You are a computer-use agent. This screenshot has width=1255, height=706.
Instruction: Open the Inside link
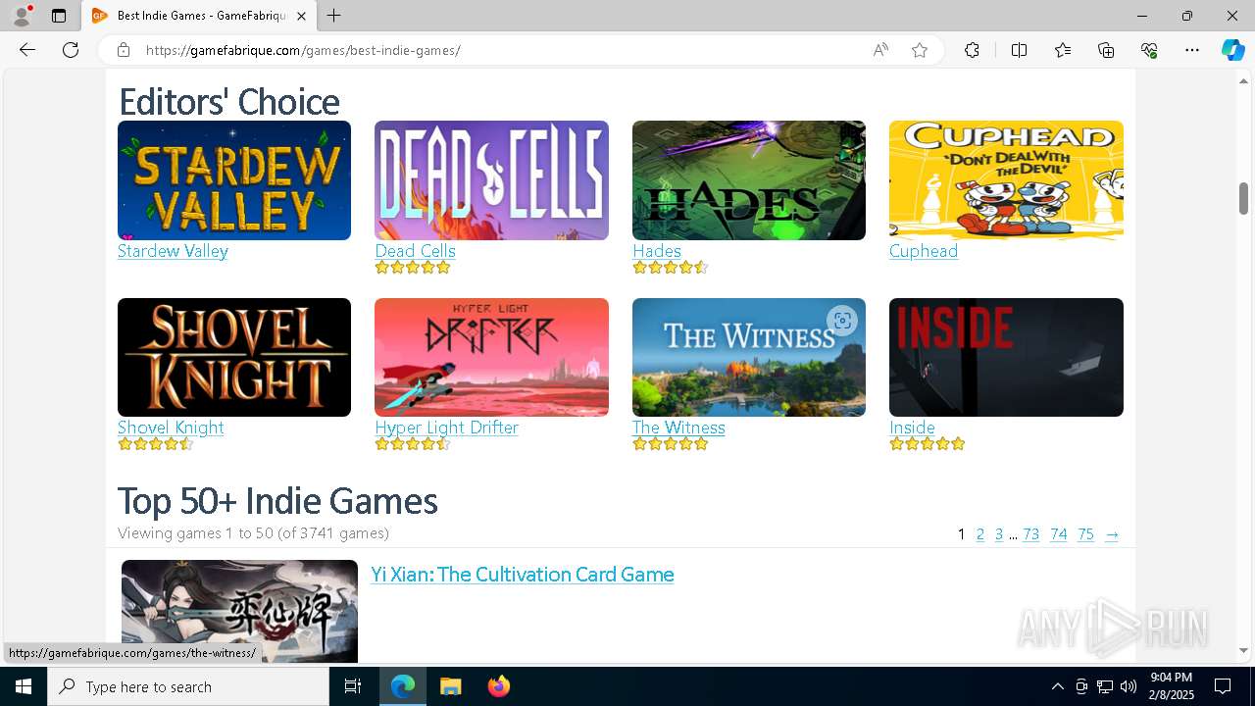(912, 428)
